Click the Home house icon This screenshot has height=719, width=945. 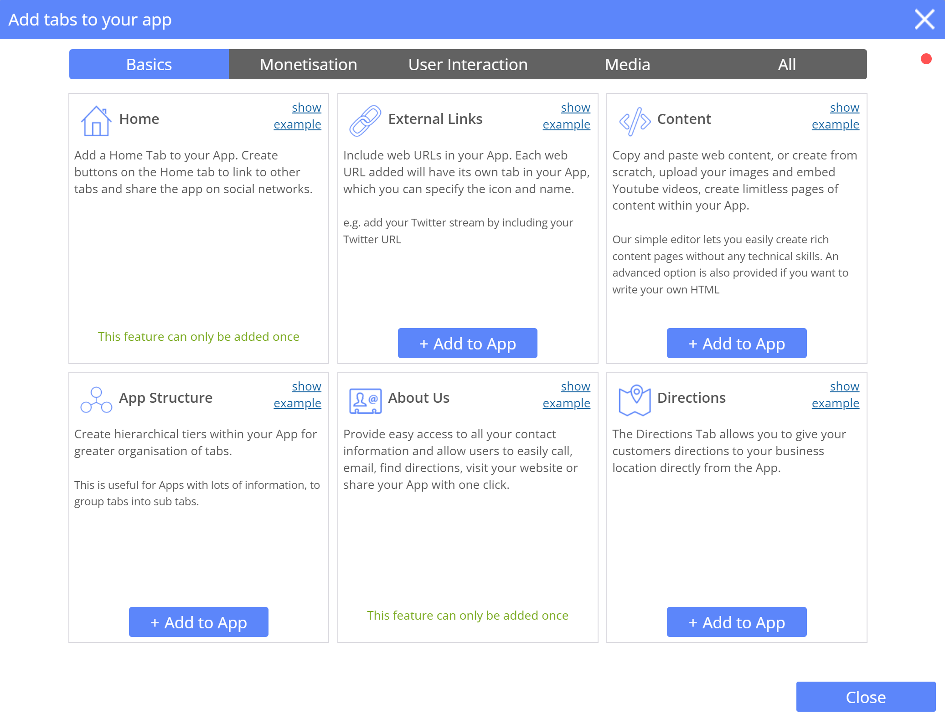[96, 121]
